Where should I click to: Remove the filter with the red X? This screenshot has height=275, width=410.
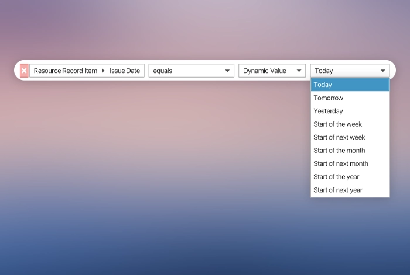tap(24, 71)
